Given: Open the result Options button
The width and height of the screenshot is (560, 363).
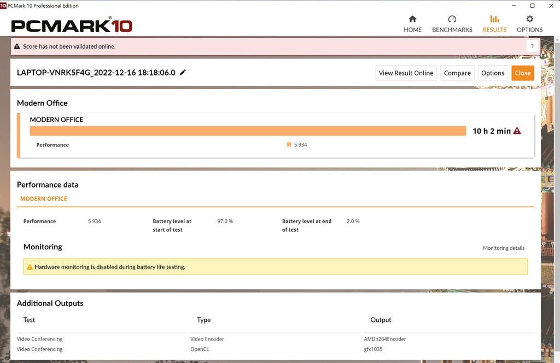Looking at the screenshot, I should pos(493,73).
